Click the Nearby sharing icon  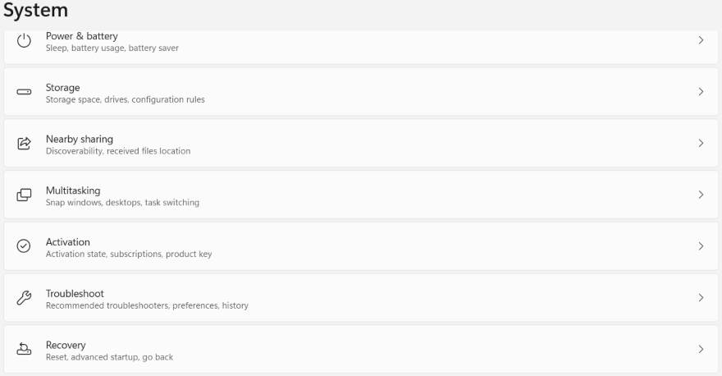click(x=25, y=144)
